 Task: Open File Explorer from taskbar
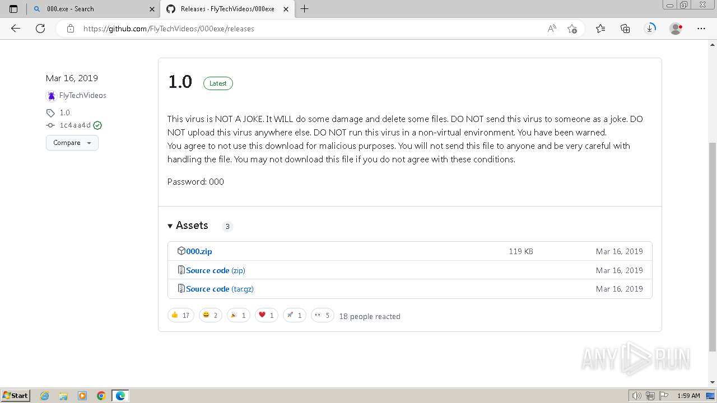pyautogui.click(x=63, y=396)
